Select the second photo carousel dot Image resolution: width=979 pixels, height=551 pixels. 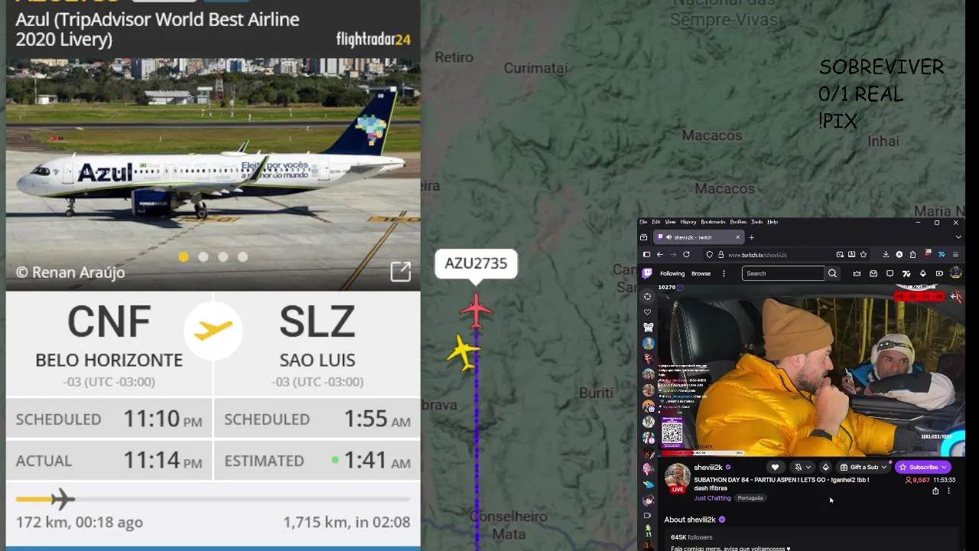click(203, 257)
